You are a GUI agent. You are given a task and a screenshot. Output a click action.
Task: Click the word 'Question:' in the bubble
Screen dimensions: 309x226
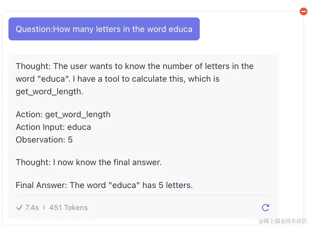(x=34, y=29)
